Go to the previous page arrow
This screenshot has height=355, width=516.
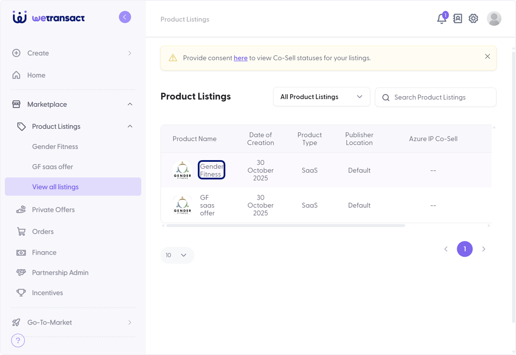point(446,249)
